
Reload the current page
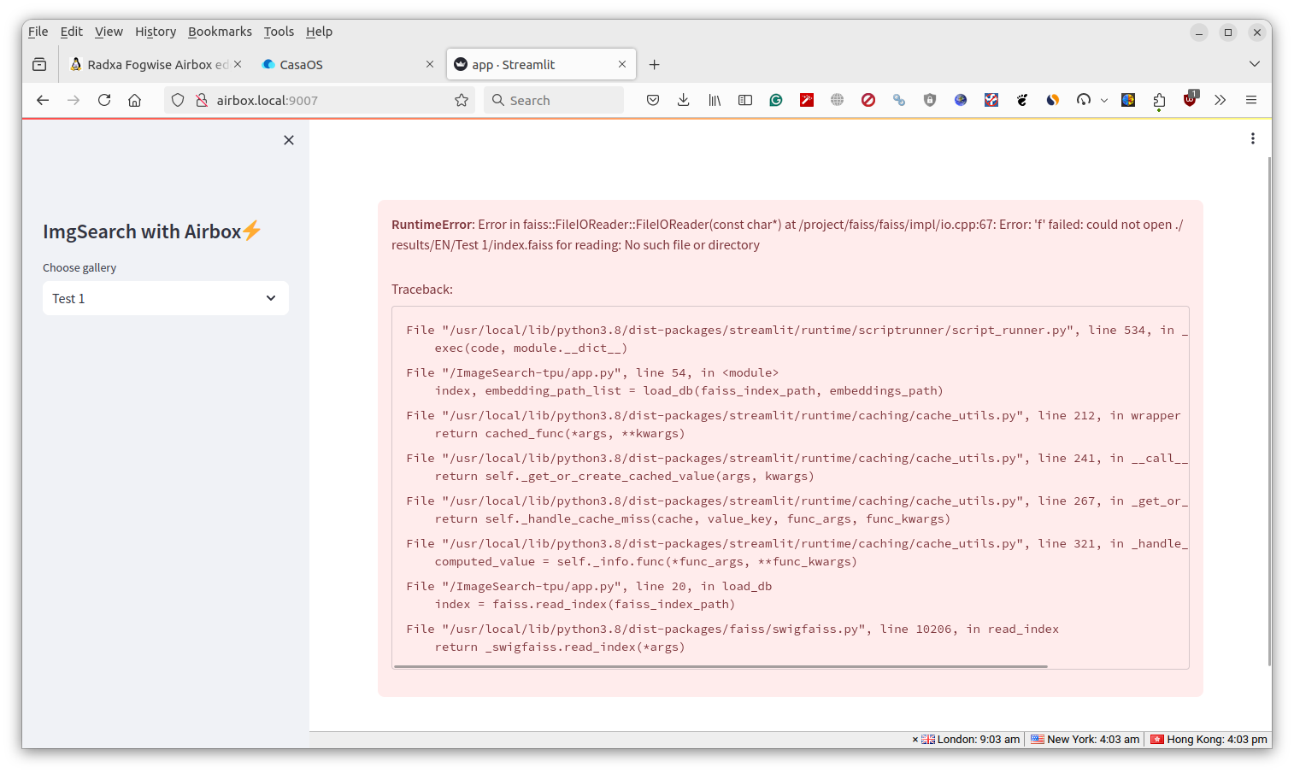point(104,100)
